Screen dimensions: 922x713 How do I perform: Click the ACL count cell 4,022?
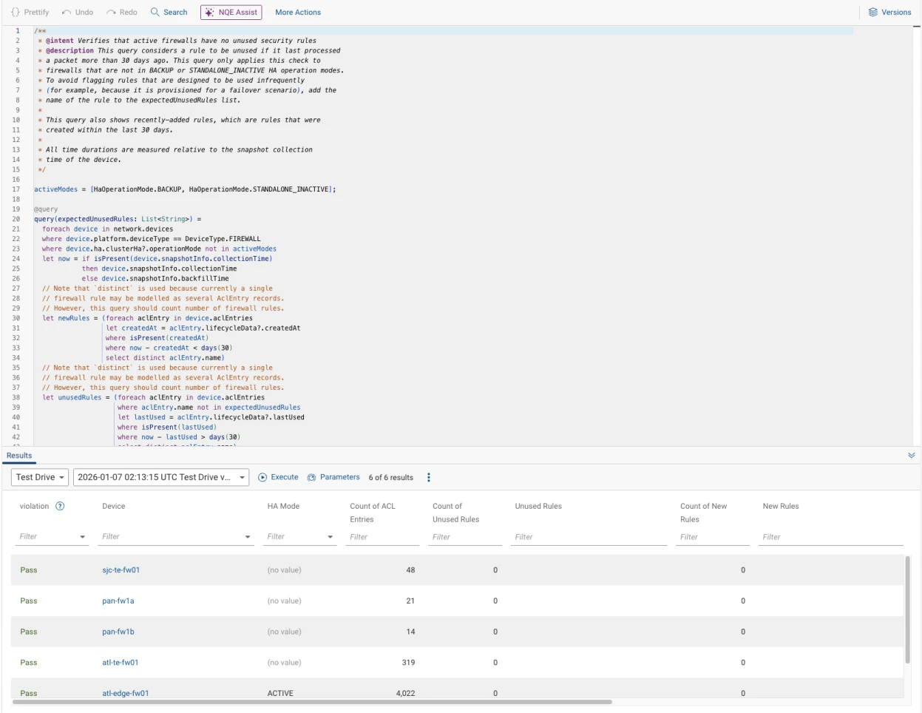405,694
